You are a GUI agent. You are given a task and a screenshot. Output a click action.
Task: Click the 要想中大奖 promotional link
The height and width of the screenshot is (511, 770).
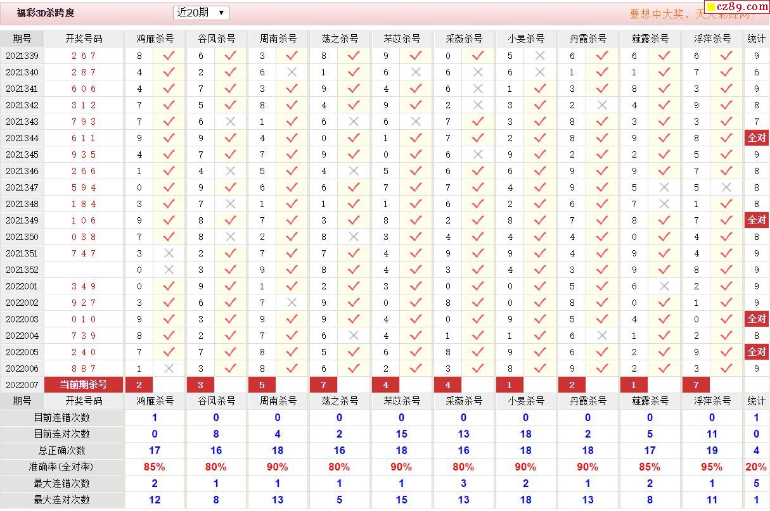pyautogui.click(x=665, y=14)
